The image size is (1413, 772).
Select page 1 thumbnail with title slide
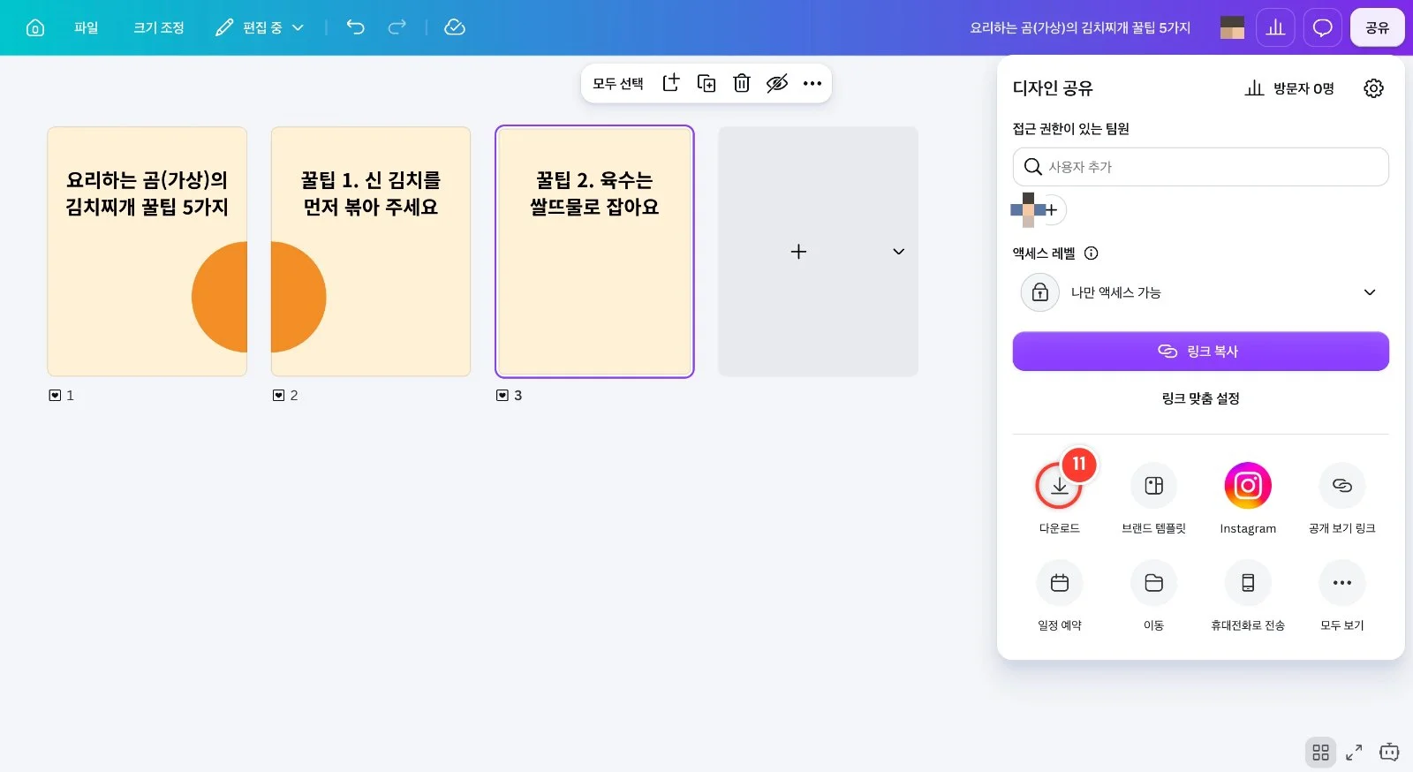[147, 252]
